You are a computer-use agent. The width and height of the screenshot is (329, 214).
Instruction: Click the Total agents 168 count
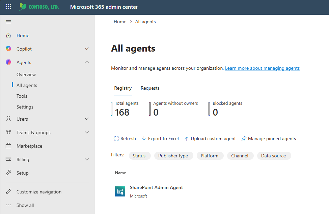[x=122, y=112]
